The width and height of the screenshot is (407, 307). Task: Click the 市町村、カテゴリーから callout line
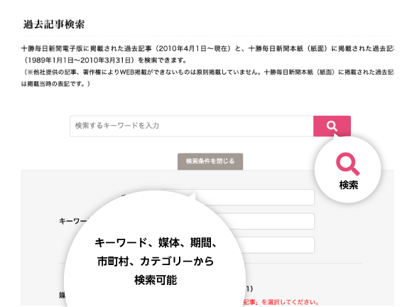156,262
